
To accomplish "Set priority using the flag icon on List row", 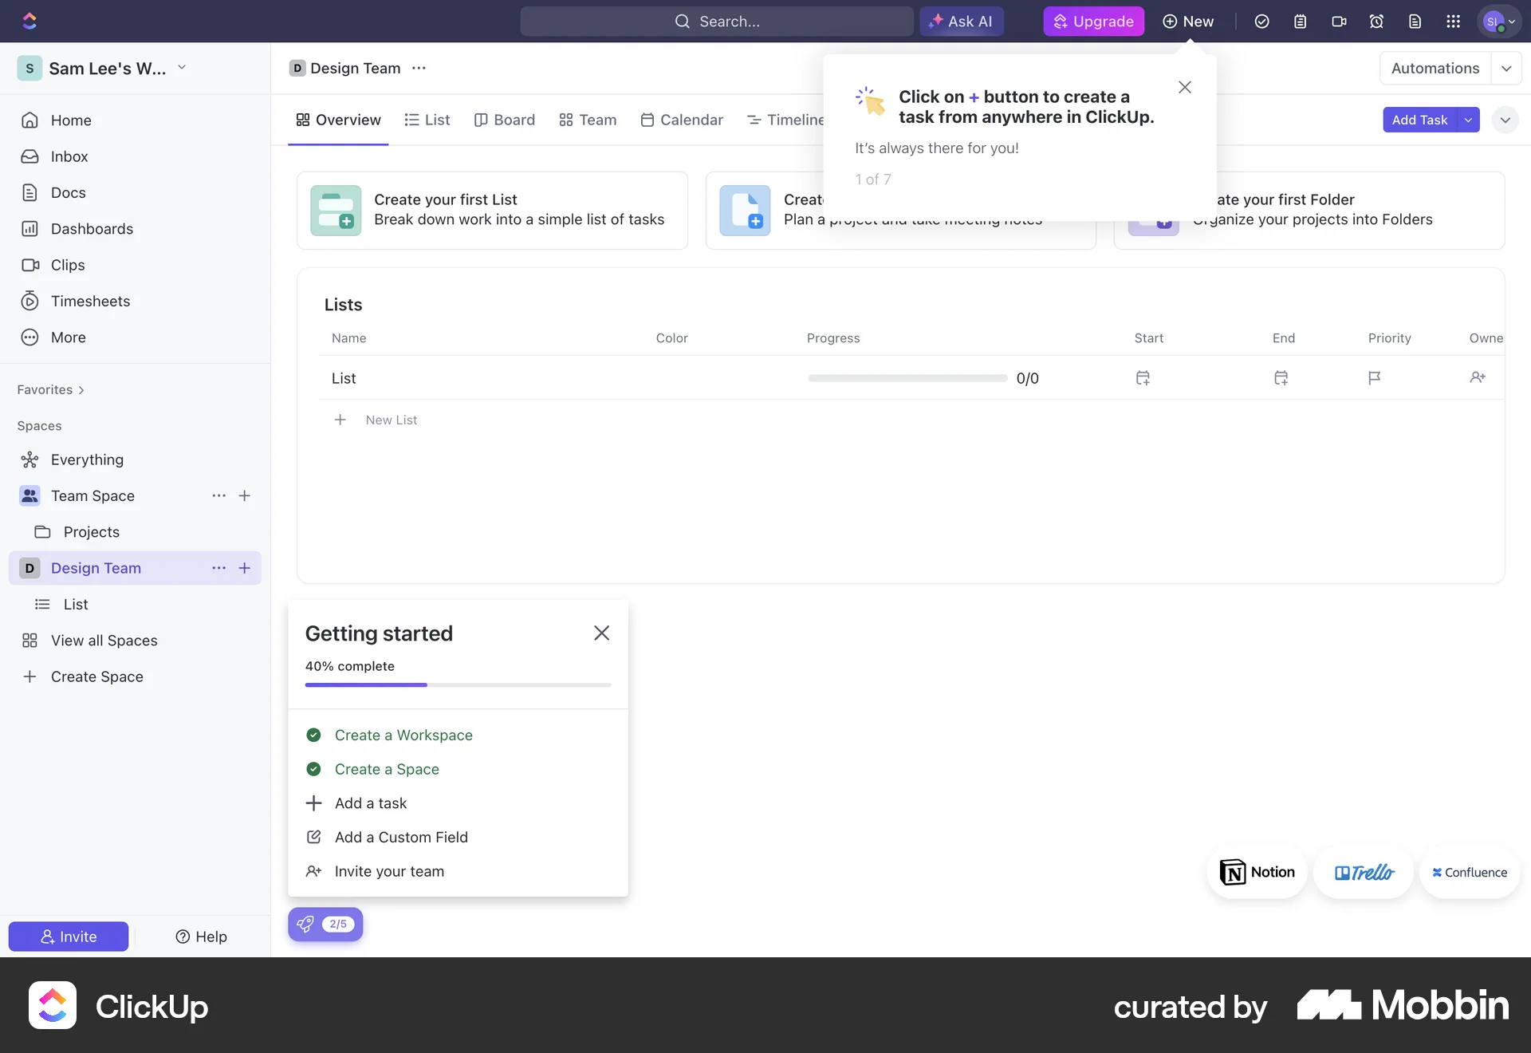I will pyautogui.click(x=1374, y=377).
